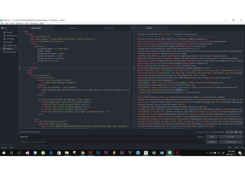This screenshot has width=245, height=174.
Task: Toggle the match case (Aa) option
Action: (x=232, y=132)
